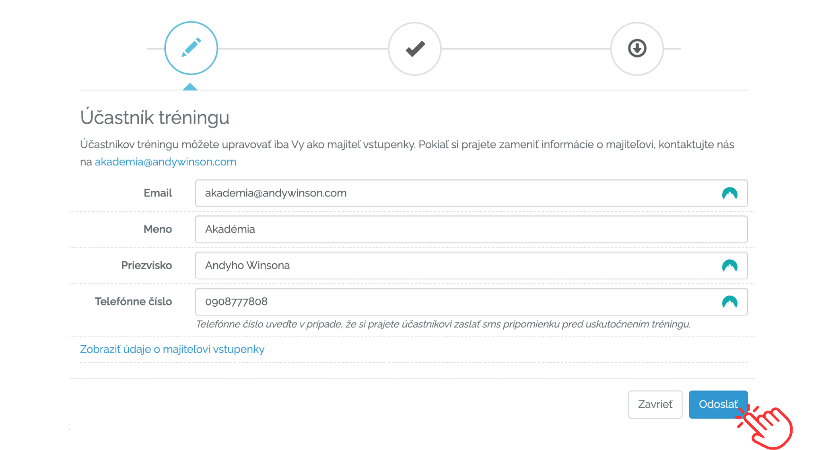Click the autofill icon in the Email field
This screenshot has height=450, width=824.
click(x=729, y=194)
